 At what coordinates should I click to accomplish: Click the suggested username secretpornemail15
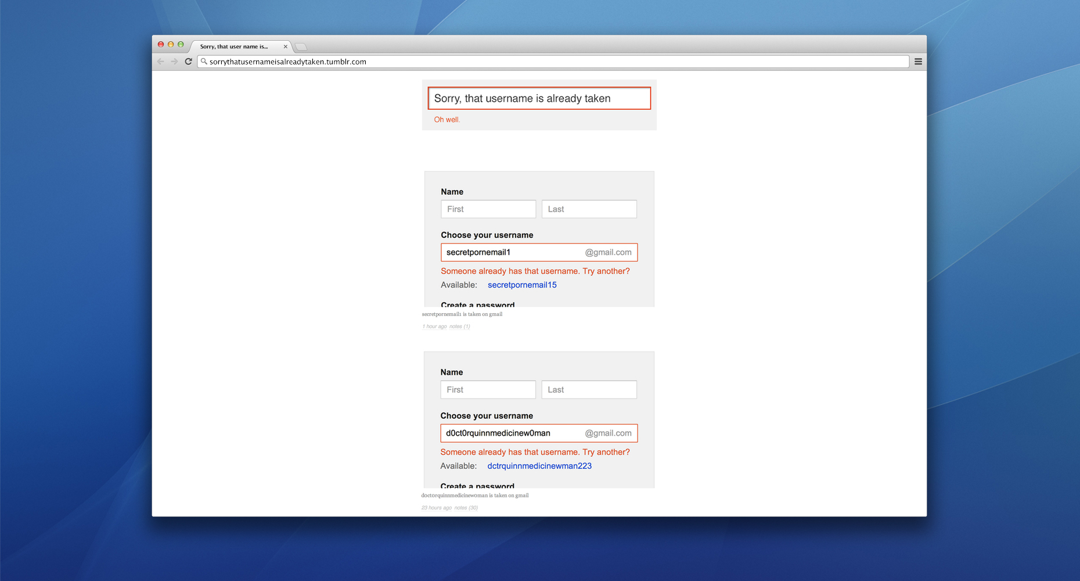[522, 285]
